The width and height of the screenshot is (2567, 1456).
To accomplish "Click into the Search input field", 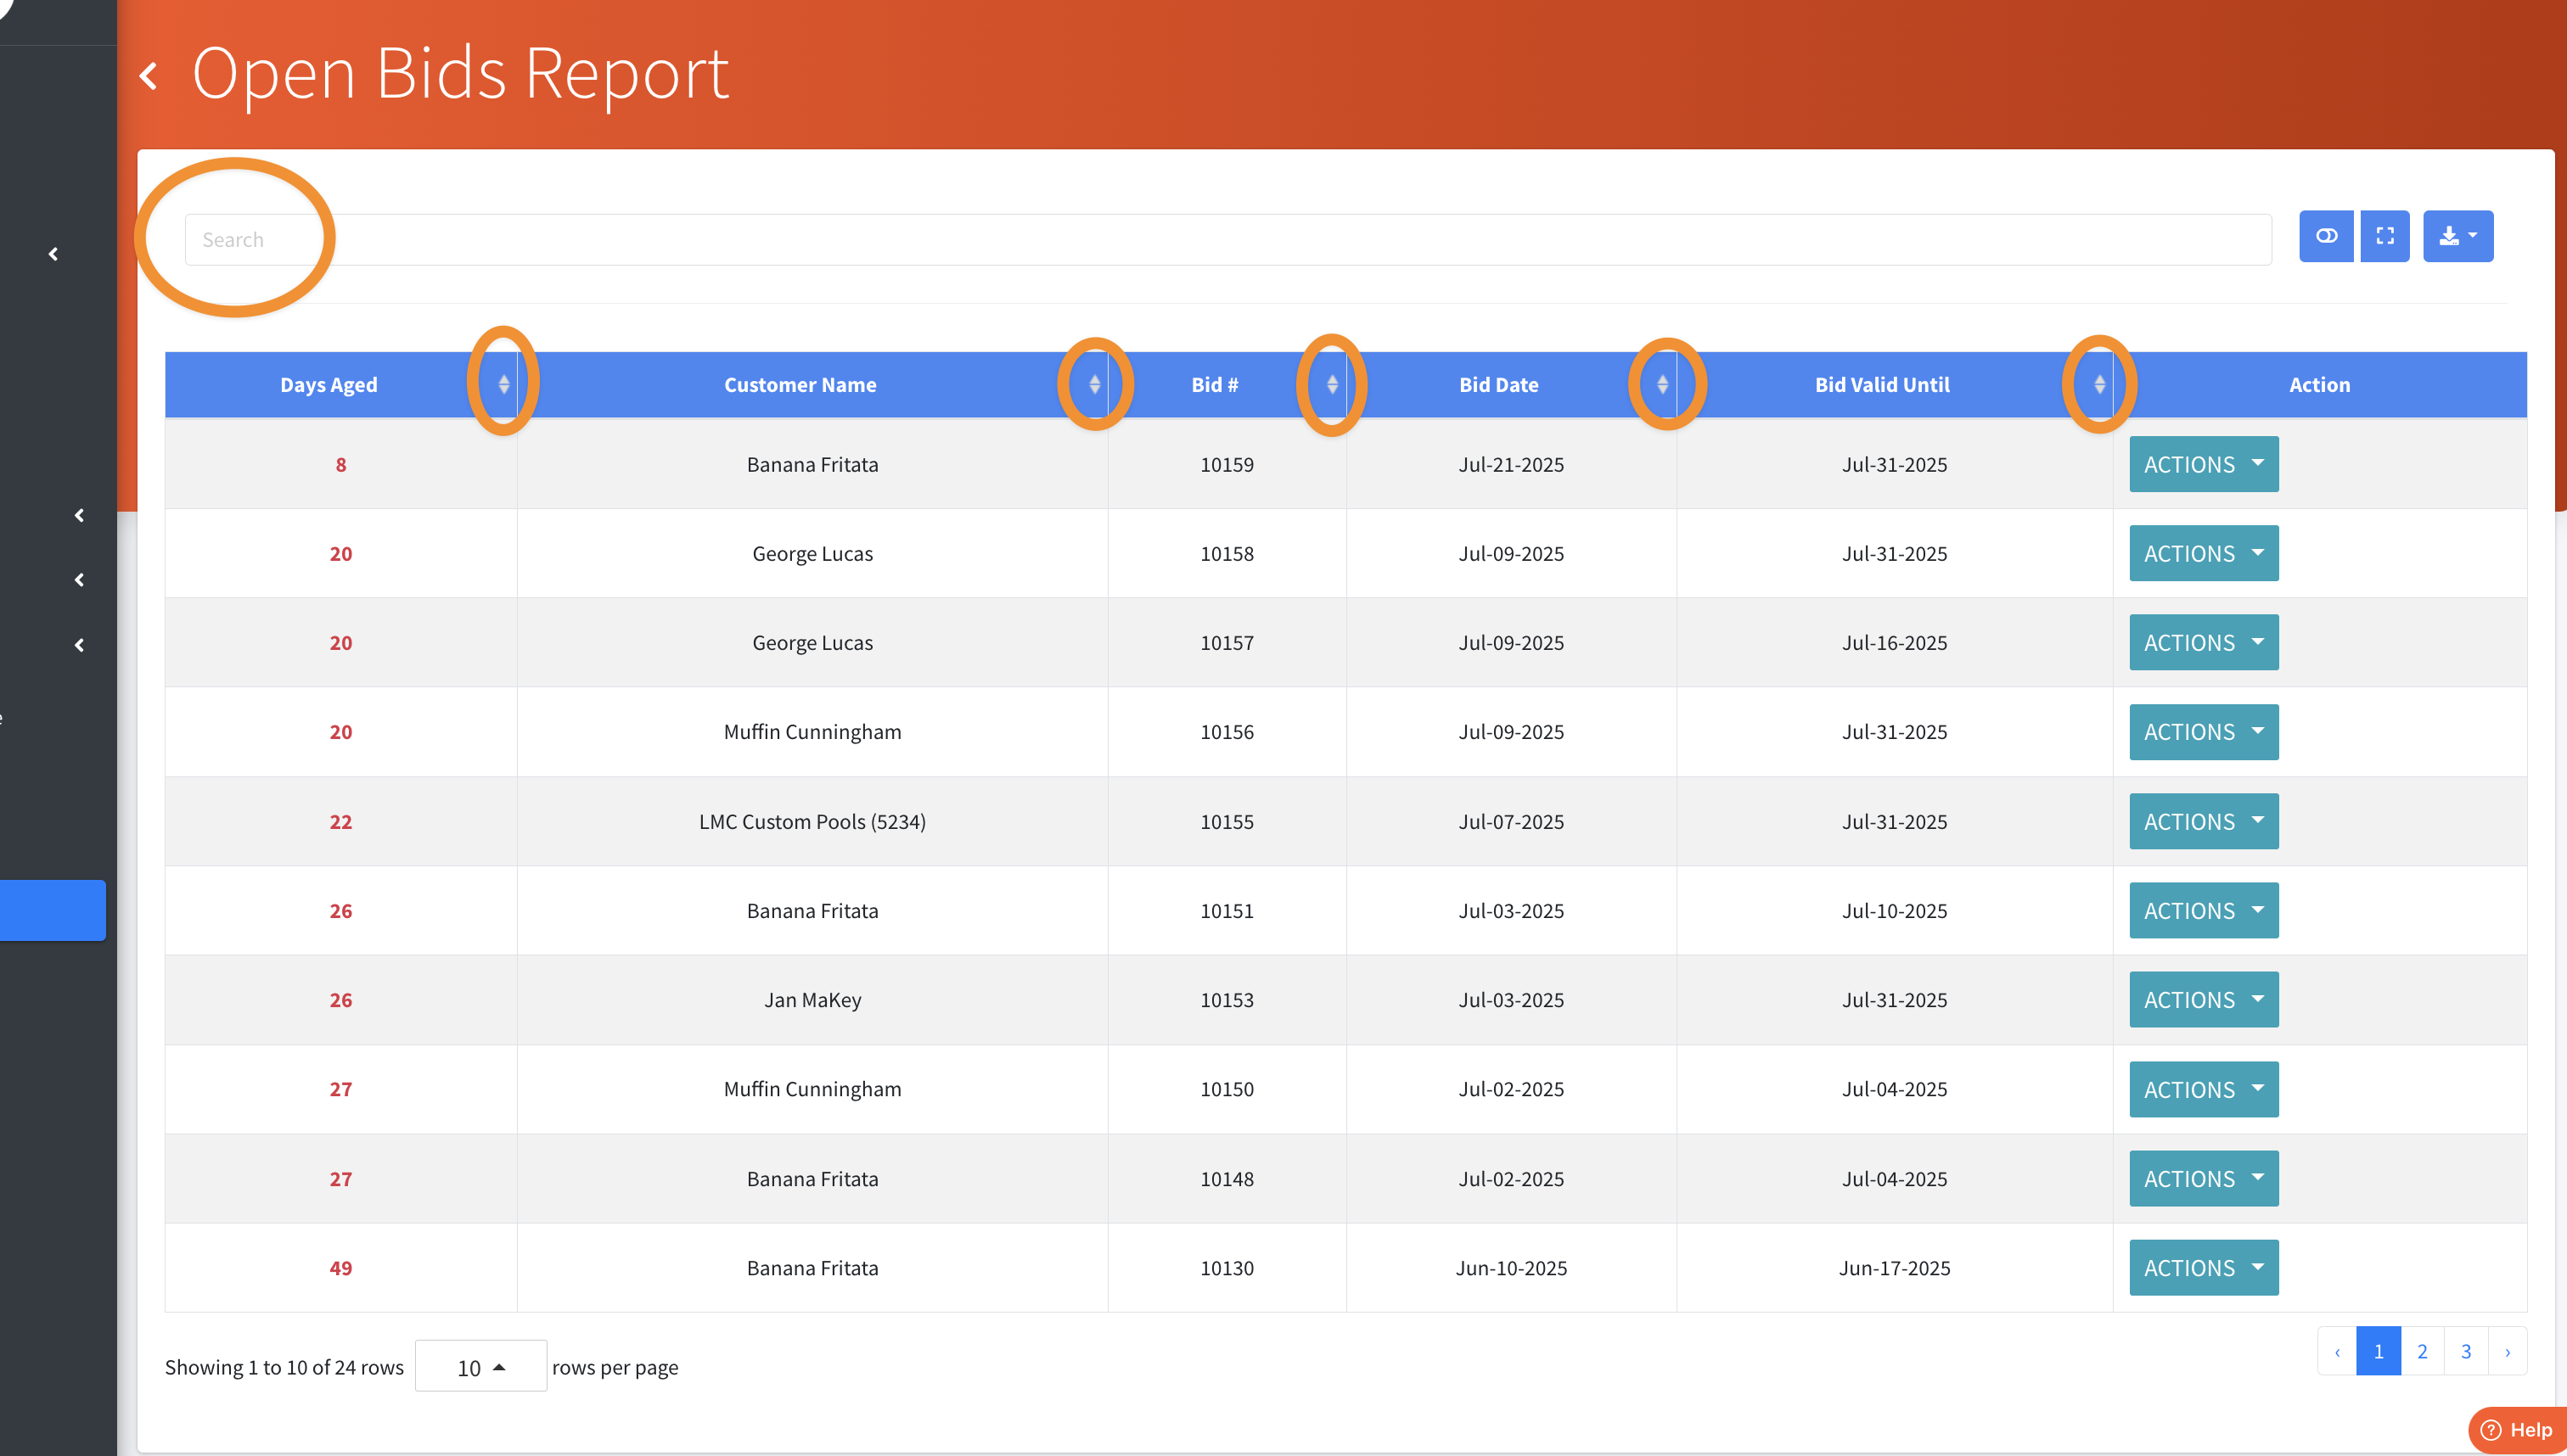I will point(1227,240).
